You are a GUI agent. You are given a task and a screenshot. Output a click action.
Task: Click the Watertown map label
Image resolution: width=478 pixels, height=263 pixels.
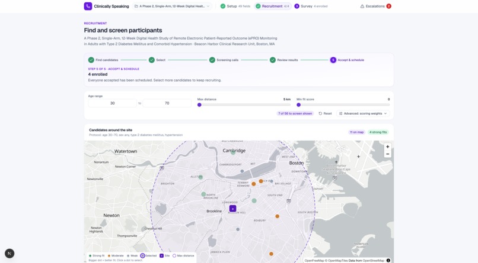[126, 151]
